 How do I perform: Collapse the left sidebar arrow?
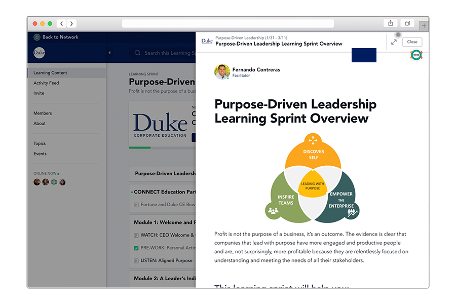pyautogui.click(x=109, y=53)
